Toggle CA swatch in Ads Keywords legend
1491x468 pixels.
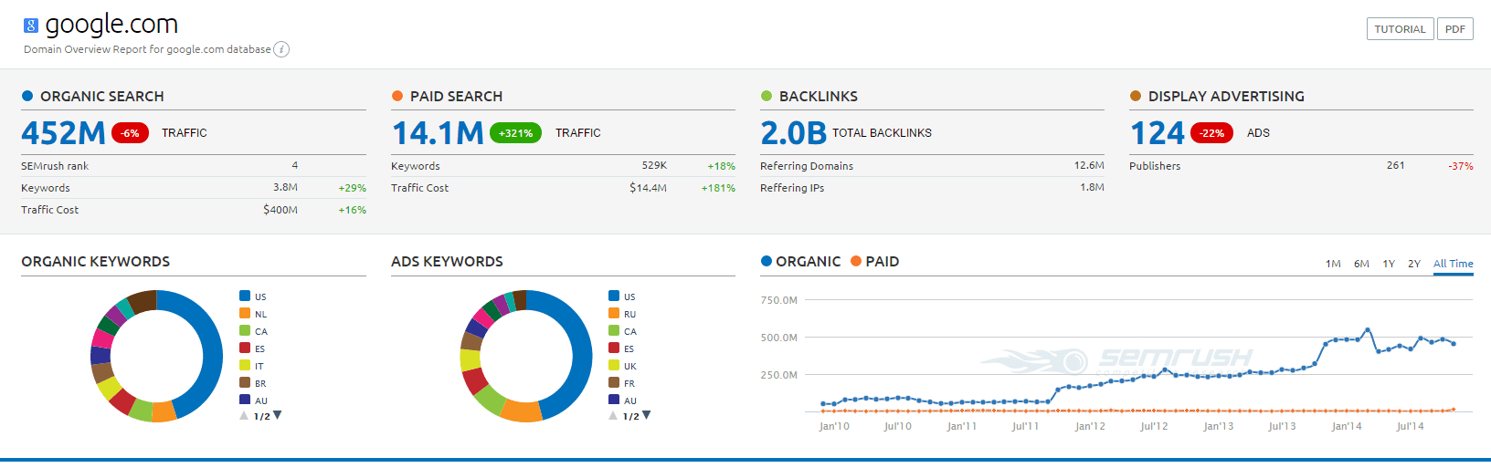coord(614,330)
